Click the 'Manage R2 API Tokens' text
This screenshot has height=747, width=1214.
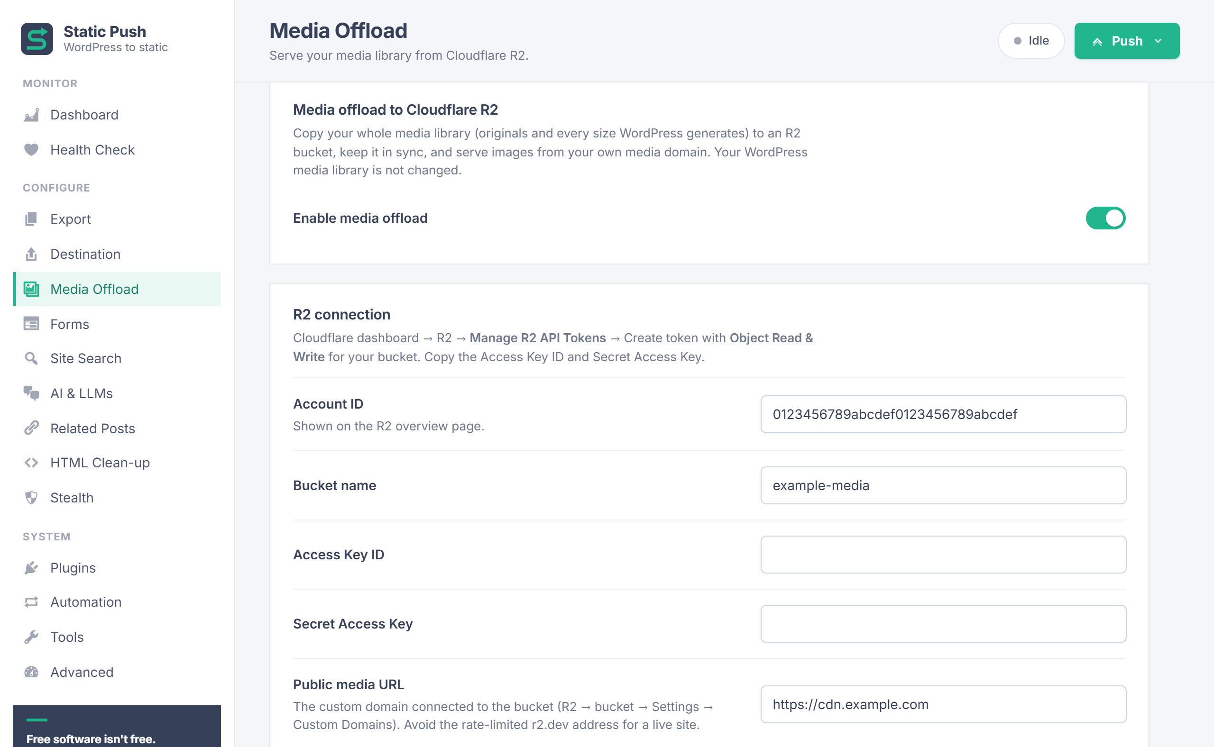pos(538,338)
